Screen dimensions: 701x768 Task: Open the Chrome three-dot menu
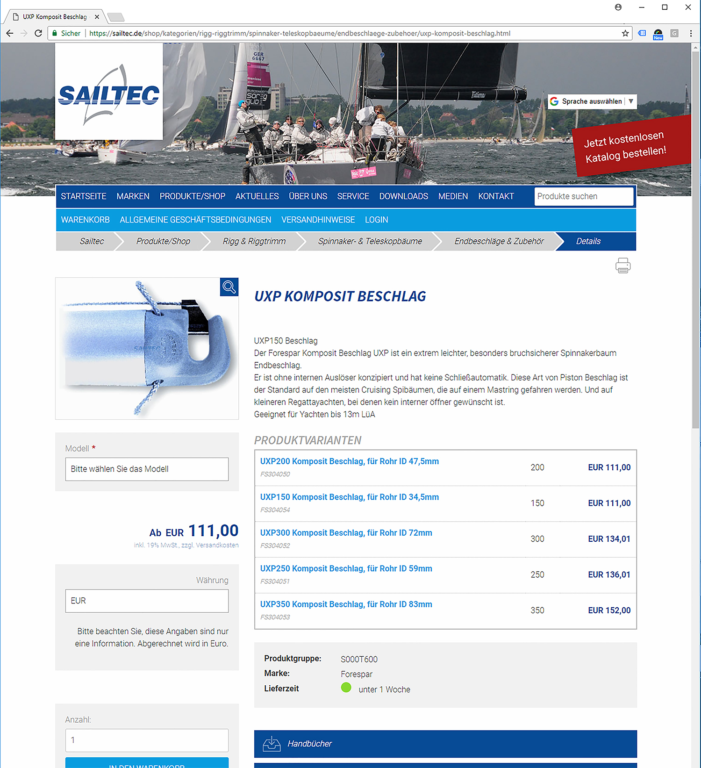(x=690, y=33)
